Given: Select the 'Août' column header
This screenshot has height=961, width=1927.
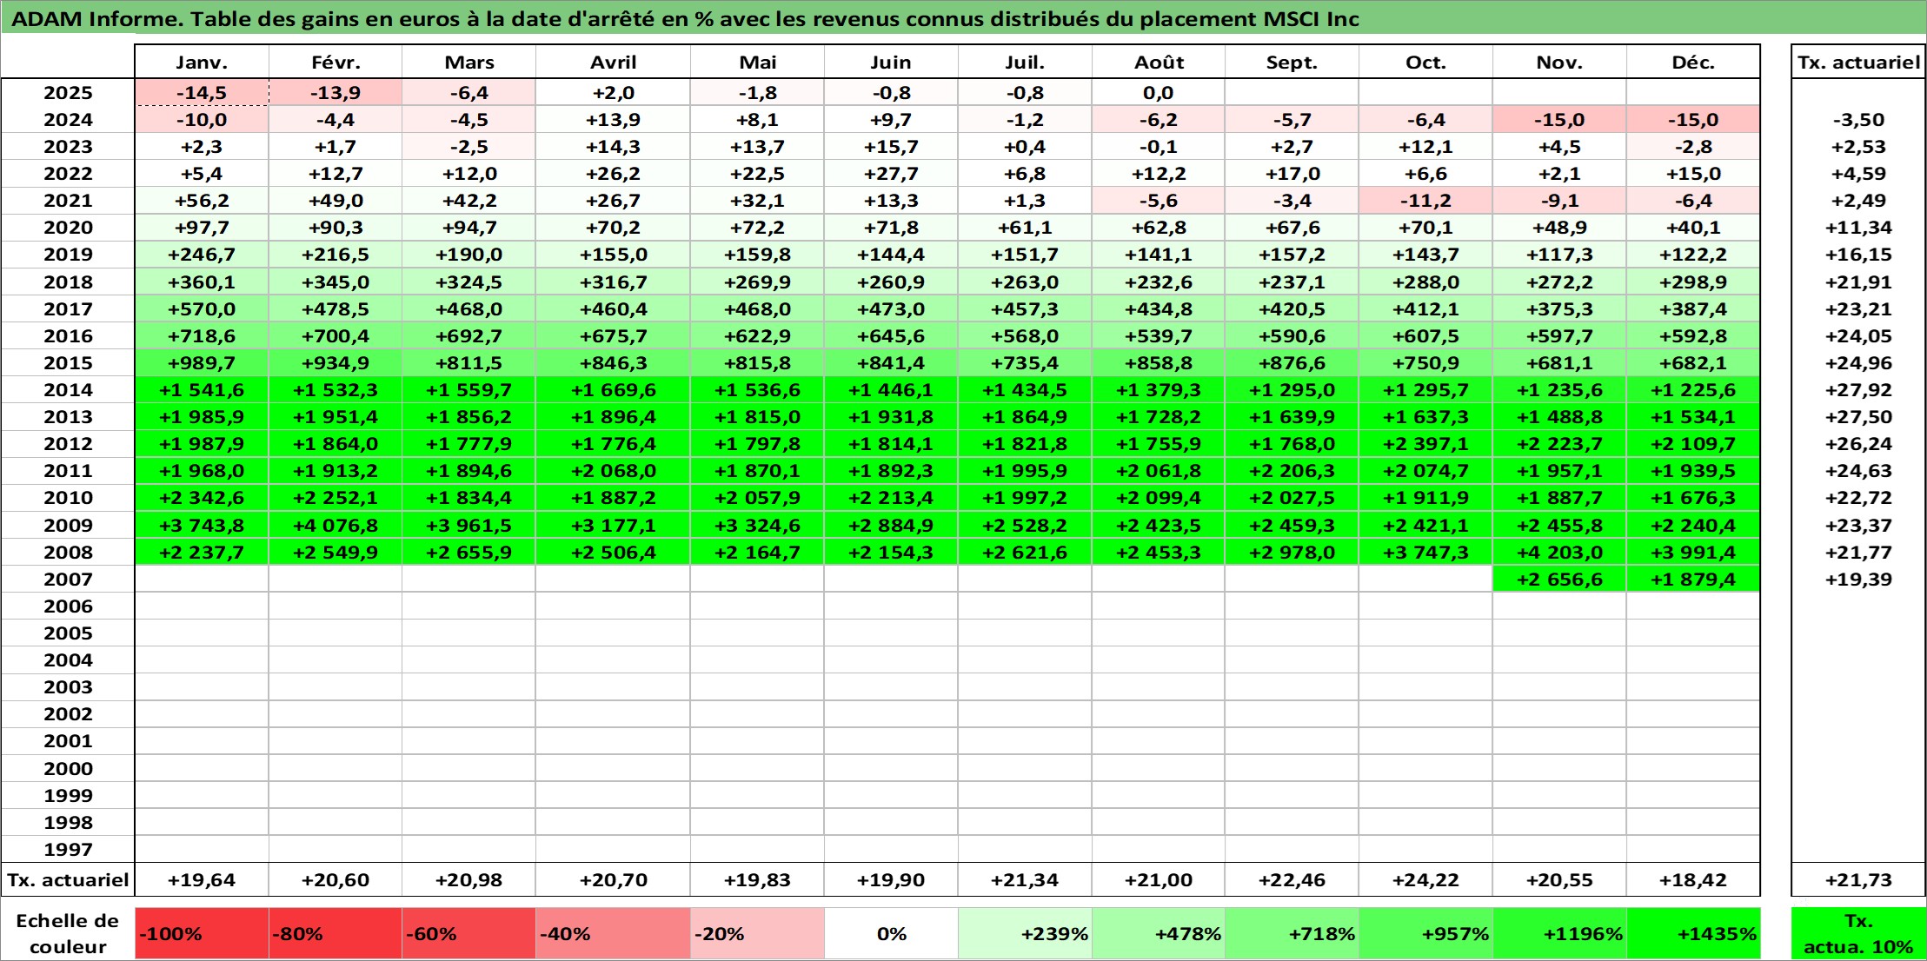Looking at the screenshot, I should (1159, 62).
